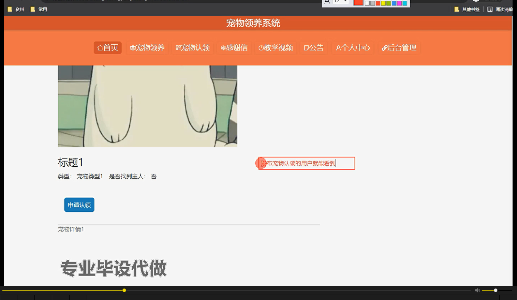Click the yellow playback progress marker
Screen dimensions: 517x300
[124, 290]
